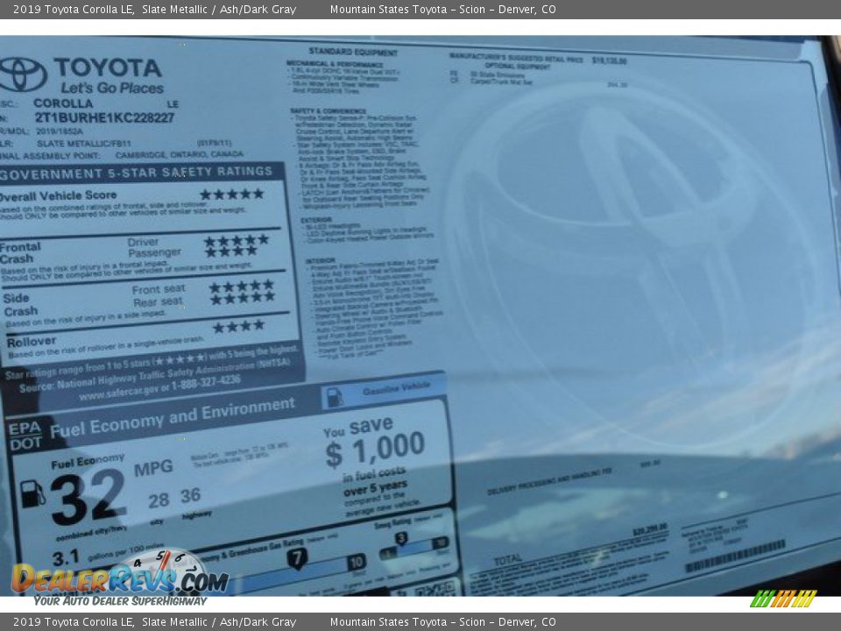Click the VIN number 2T1BURHE1KC228227
This screenshot has height=631, width=841.
pos(105,116)
